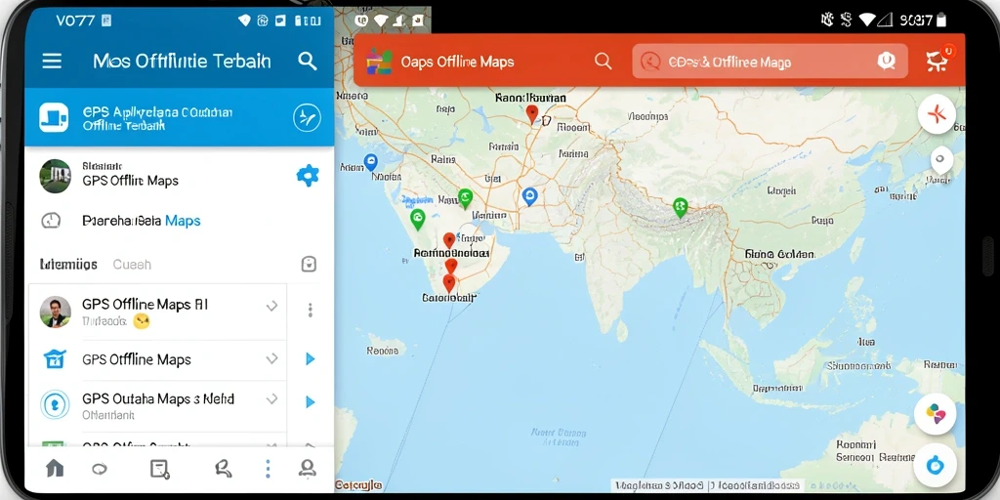Open the cart icon with the red badge

(938, 61)
